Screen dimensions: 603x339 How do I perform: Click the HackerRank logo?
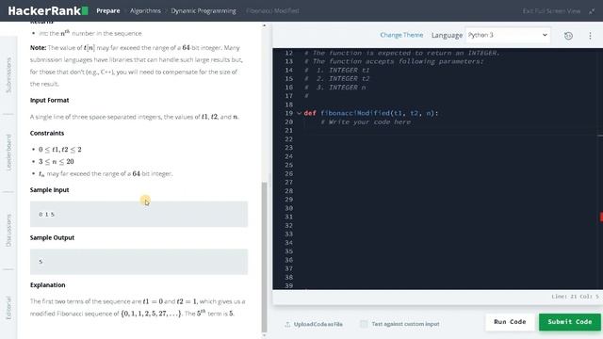click(x=48, y=10)
